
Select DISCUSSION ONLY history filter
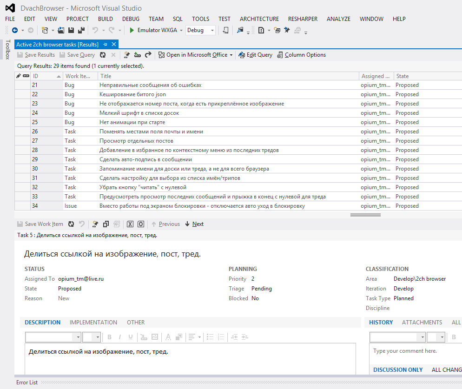tap(398, 370)
